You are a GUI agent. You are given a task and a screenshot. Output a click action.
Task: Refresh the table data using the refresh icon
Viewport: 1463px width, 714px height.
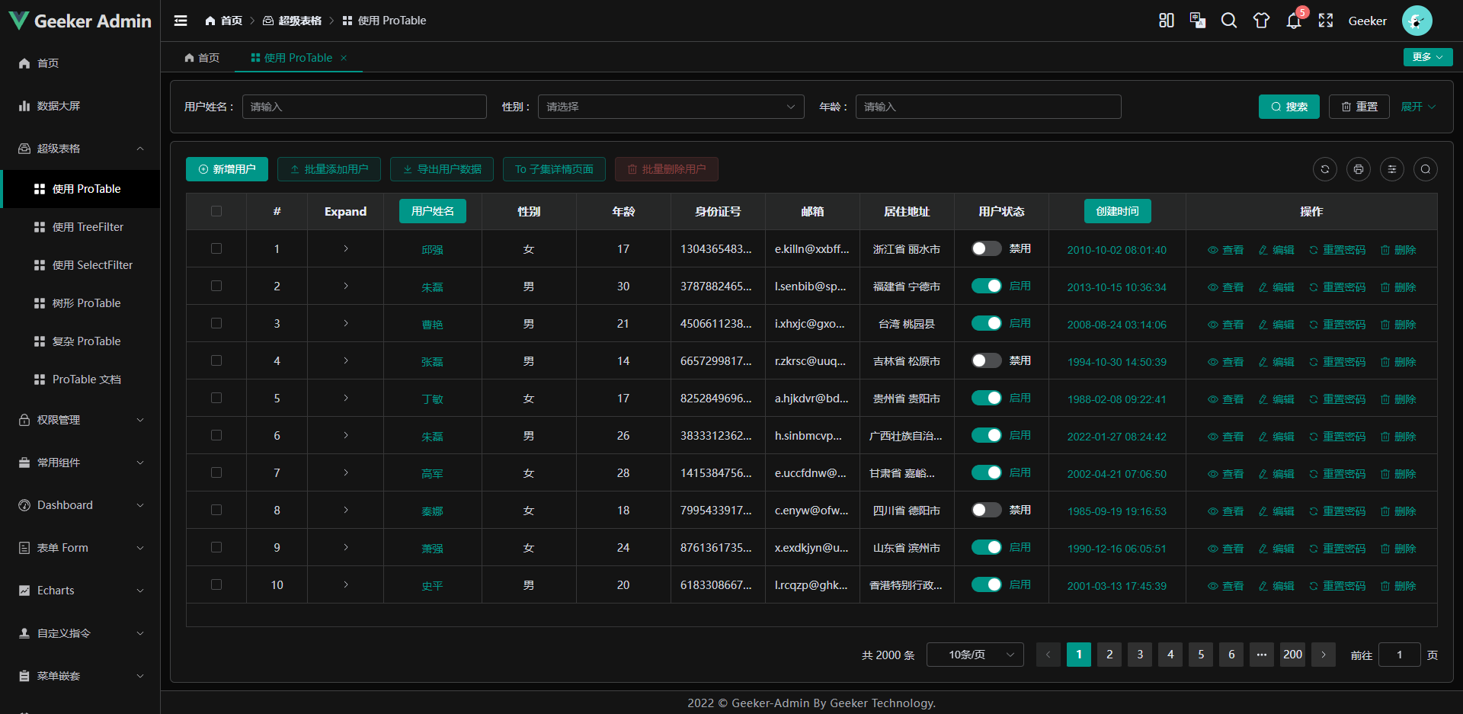(x=1325, y=169)
